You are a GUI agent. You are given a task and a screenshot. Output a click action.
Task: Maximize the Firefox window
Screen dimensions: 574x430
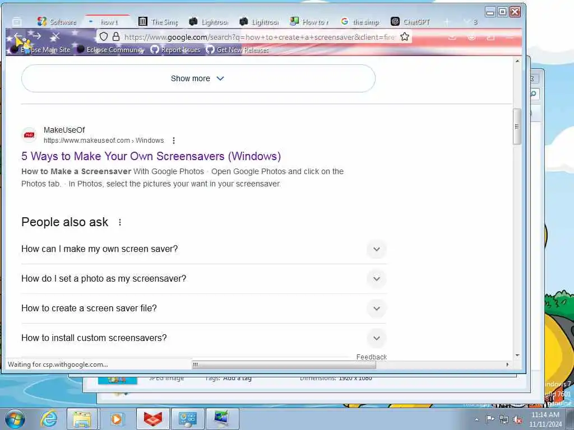click(x=503, y=12)
